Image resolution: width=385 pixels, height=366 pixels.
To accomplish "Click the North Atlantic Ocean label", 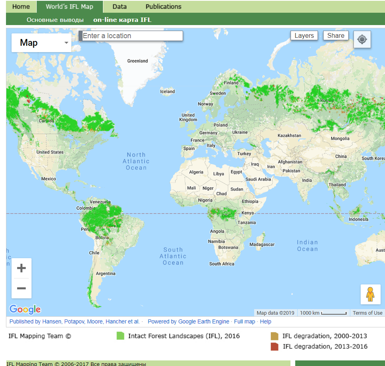I will coord(136,161).
